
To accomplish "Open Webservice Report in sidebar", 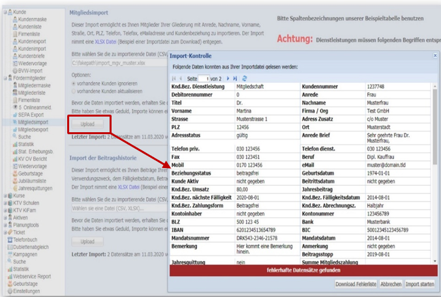I will (29, 277).
